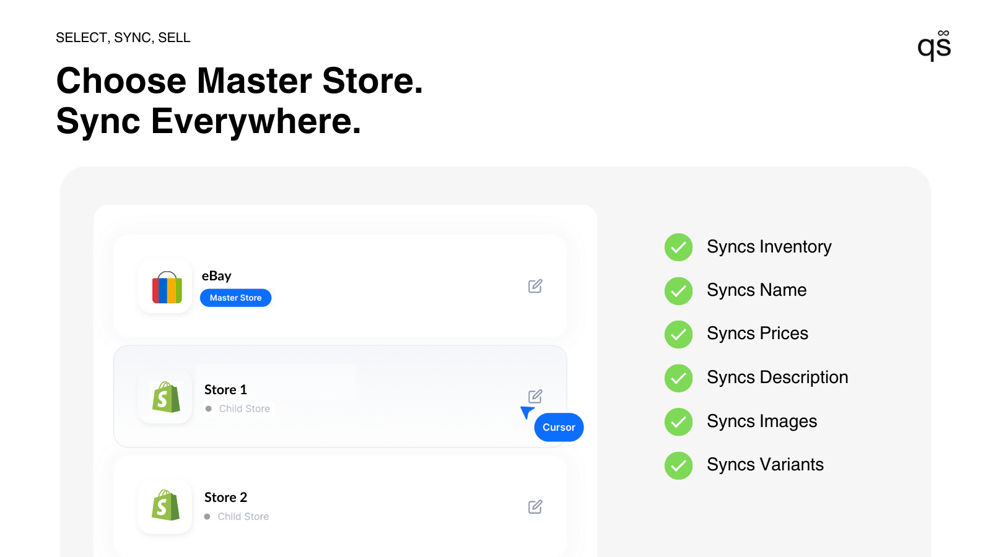Expand the Store 1 card

(x=341, y=396)
